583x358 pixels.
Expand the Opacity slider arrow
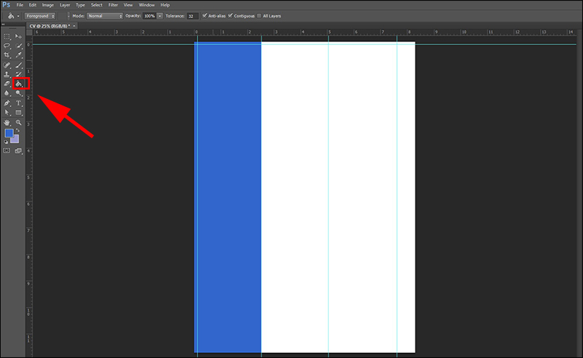tap(160, 16)
